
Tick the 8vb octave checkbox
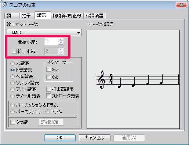coord(48,77)
